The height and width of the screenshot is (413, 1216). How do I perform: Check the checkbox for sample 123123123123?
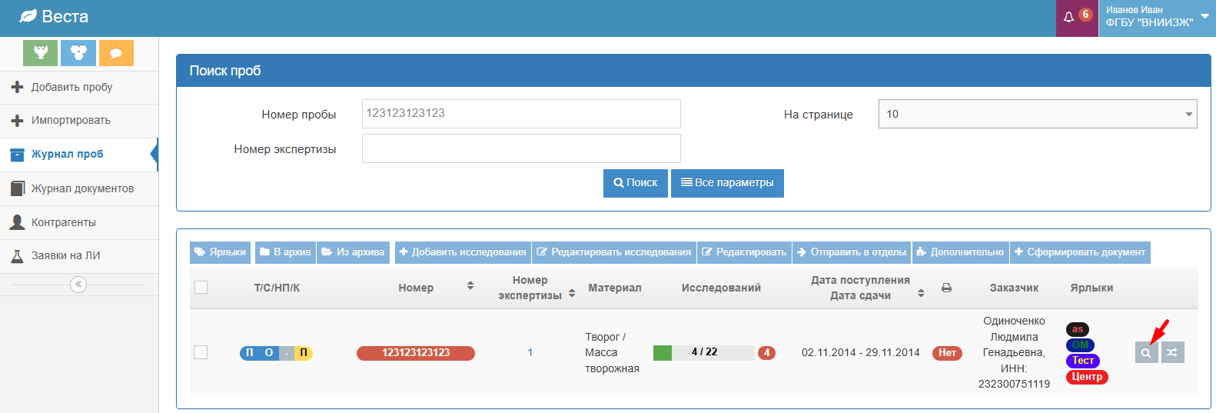pyautogui.click(x=201, y=352)
